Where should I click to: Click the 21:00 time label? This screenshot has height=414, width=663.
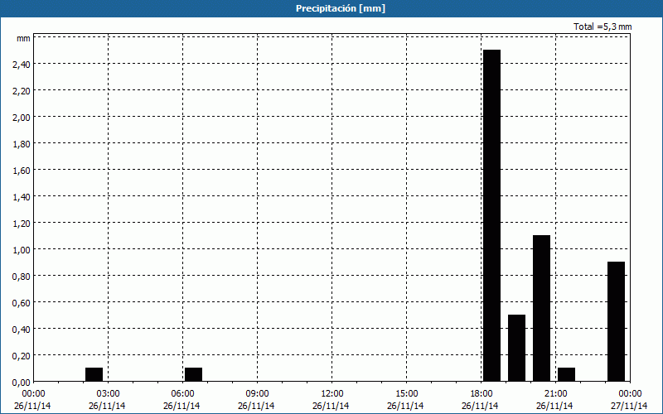[x=555, y=394]
